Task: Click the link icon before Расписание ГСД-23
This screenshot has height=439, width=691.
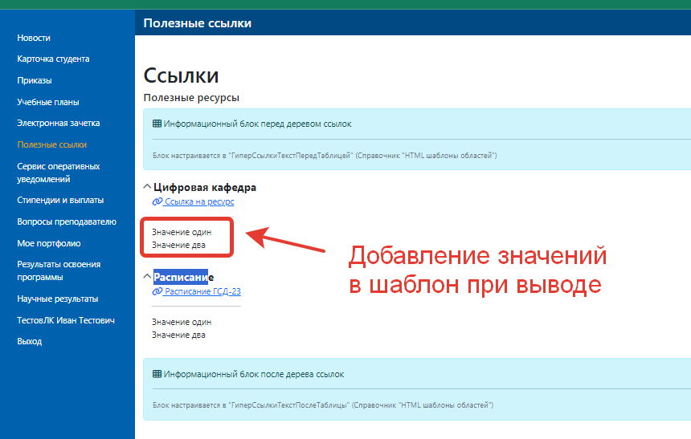Action: [x=157, y=292]
